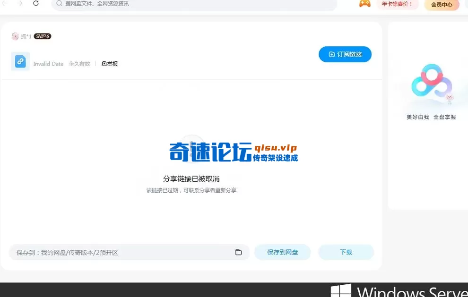Click the 举报 report icon
Image resolution: width=468 pixels, height=297 pixels.
tap(109, 63)
